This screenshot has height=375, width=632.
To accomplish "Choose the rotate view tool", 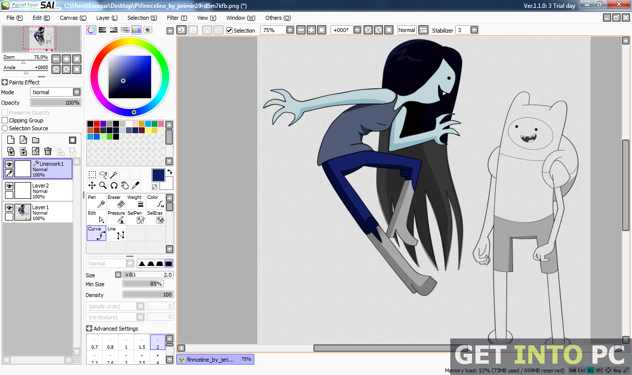I will (114, 186).
